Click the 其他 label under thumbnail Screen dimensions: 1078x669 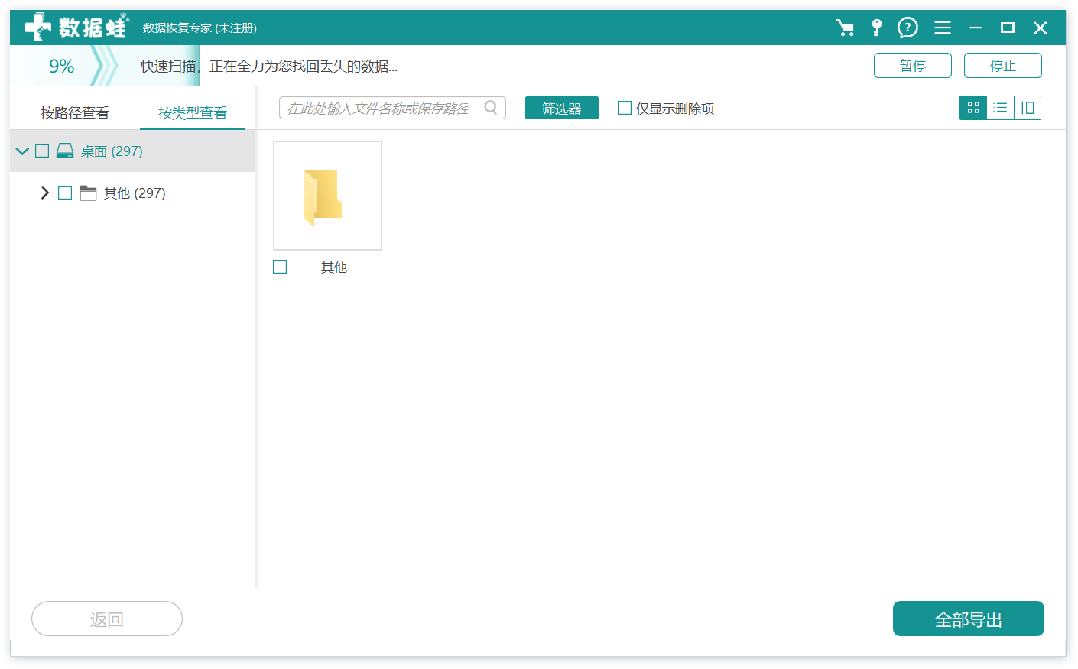[334, 267]
